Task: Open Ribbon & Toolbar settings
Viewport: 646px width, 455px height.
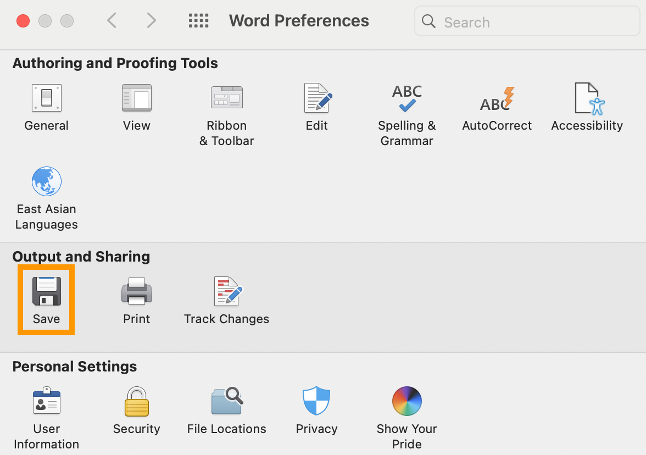Action: pyautogui.click(x=226, y=99)
